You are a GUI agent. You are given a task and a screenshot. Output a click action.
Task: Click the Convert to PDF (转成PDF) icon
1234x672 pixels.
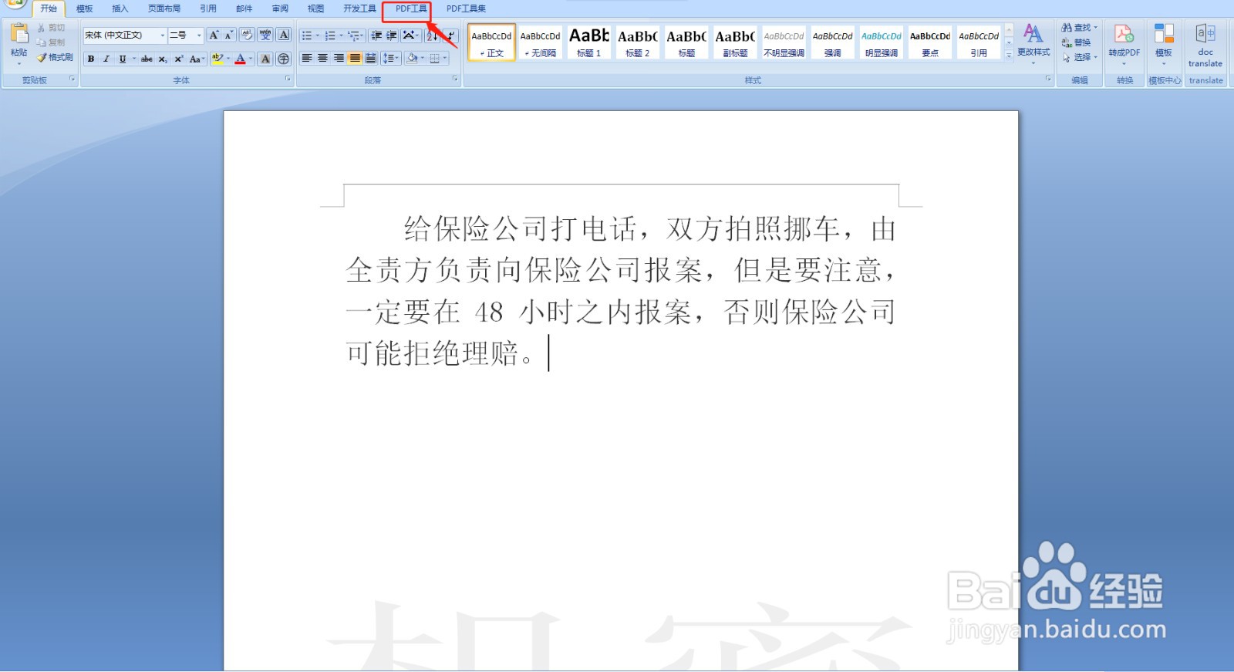click(x=1124, y=34)
